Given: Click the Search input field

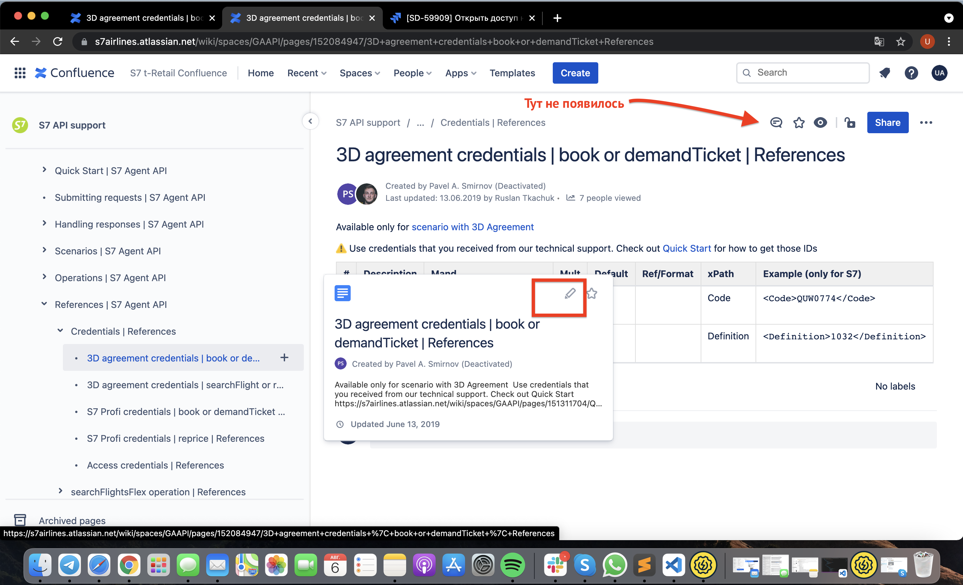Looking at the screenshot, I should 803,73.
